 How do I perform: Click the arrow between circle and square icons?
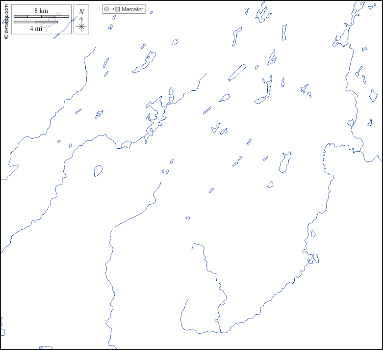[x=112, y=9]
